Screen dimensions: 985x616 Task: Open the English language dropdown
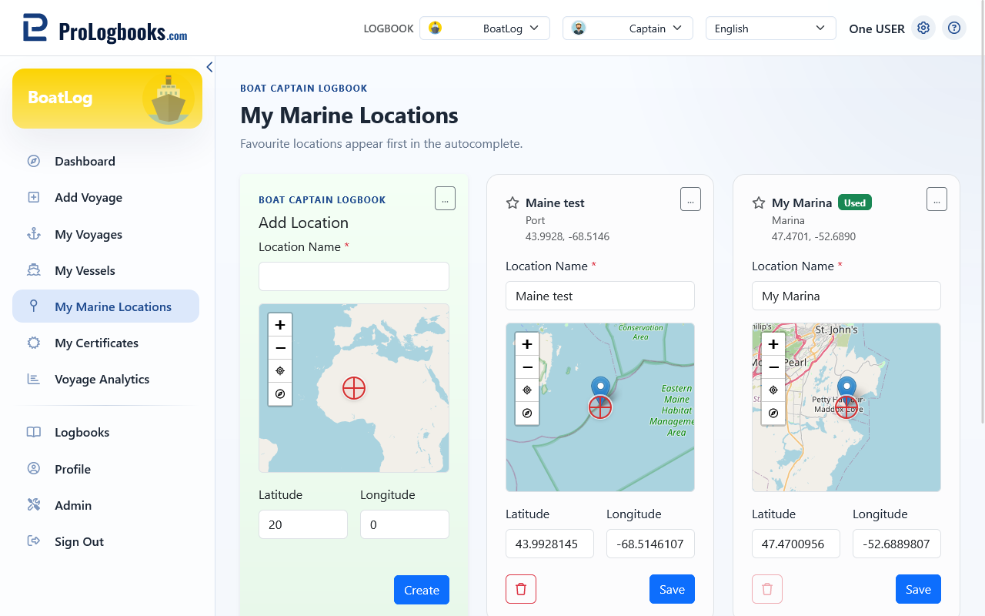(771, 28)
